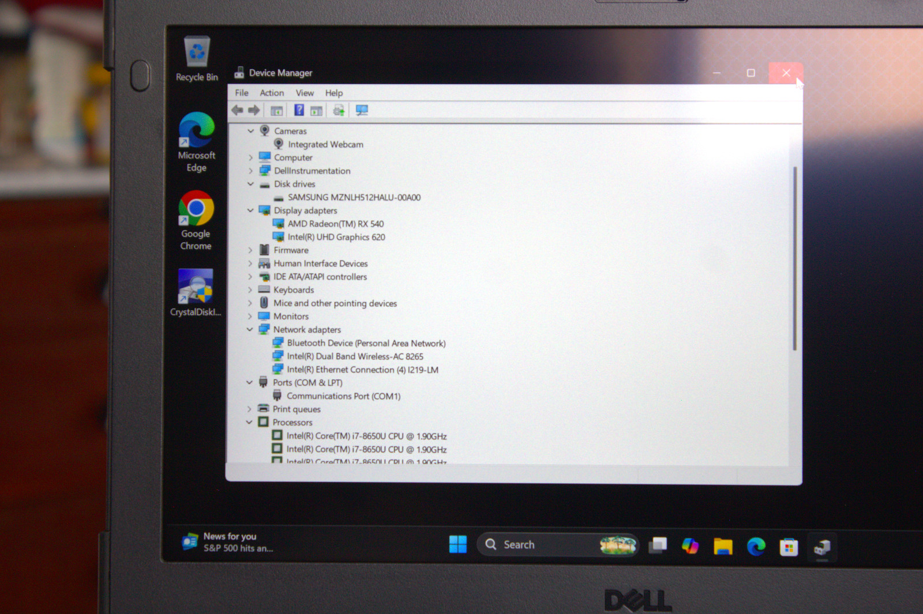923x614 pixels.
Task: Expand IDE ATA/ATAPI controllers category
Action: pos(250,277)
